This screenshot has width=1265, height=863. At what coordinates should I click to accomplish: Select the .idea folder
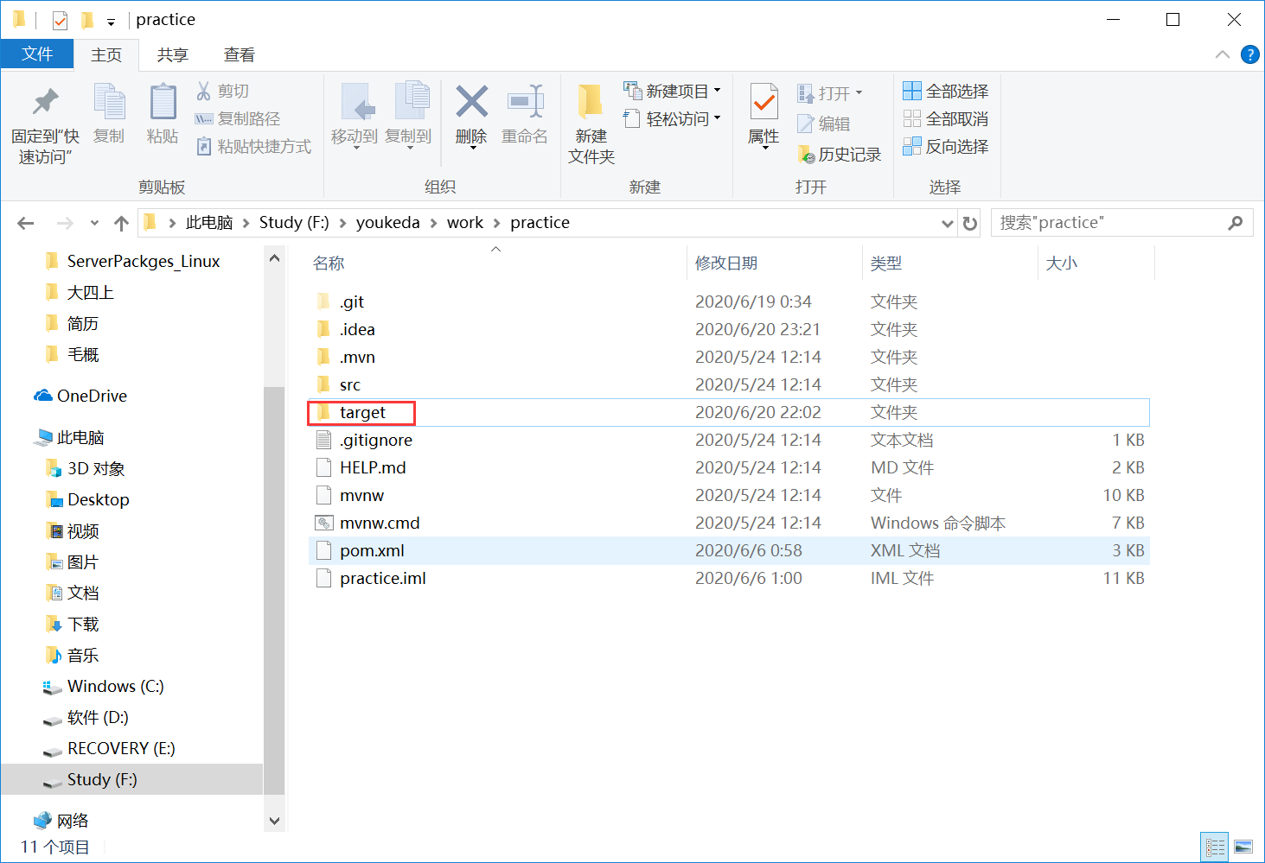click(728, 329)
